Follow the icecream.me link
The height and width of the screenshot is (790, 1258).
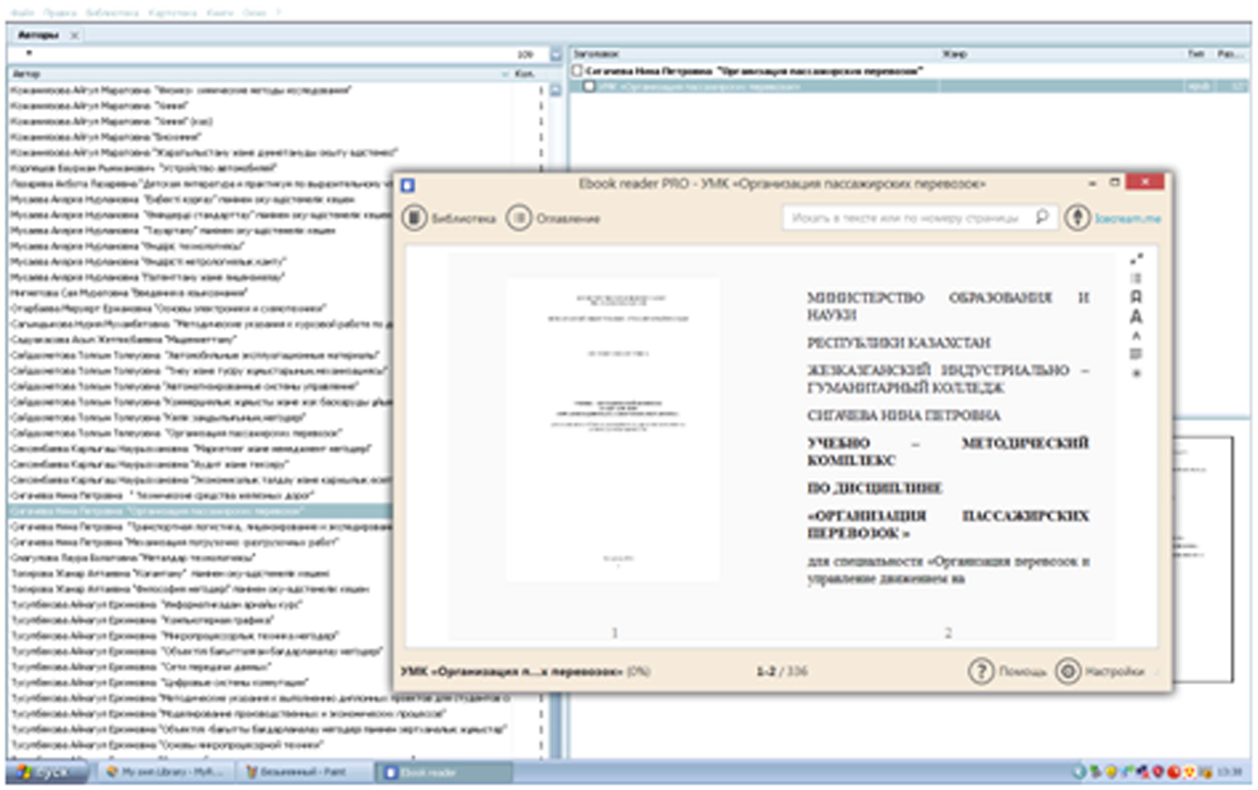pyautogui.click(x=1127, y=218)
